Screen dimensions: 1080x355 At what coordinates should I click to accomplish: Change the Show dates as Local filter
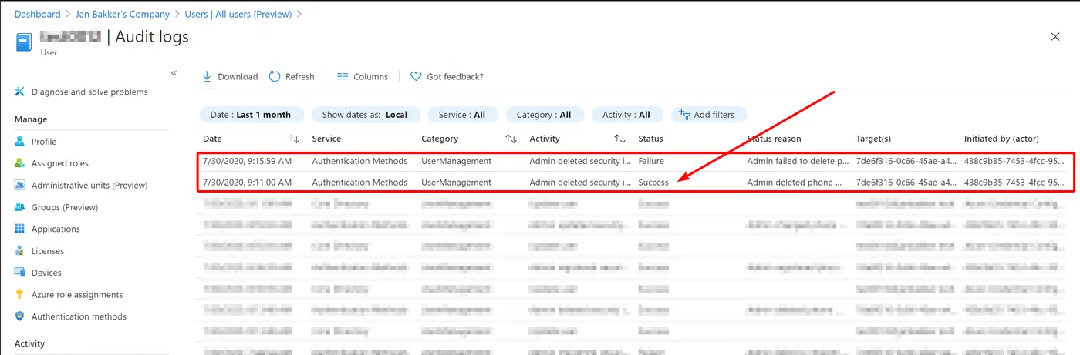click(366, 115)
